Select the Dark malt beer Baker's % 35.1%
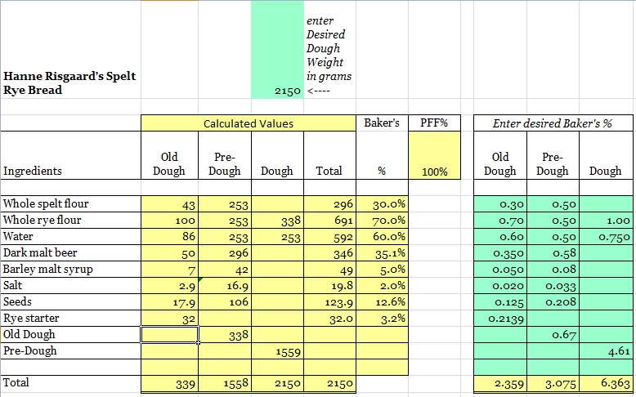The image size is (636, 397). pyautogui.click(x=382, y=252)
